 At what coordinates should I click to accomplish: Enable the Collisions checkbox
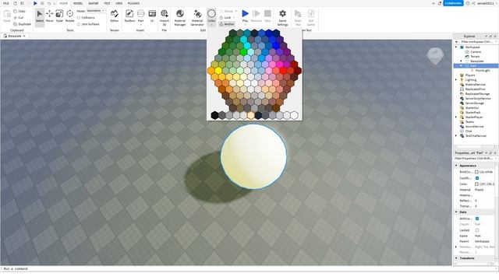tap(79, 18)
